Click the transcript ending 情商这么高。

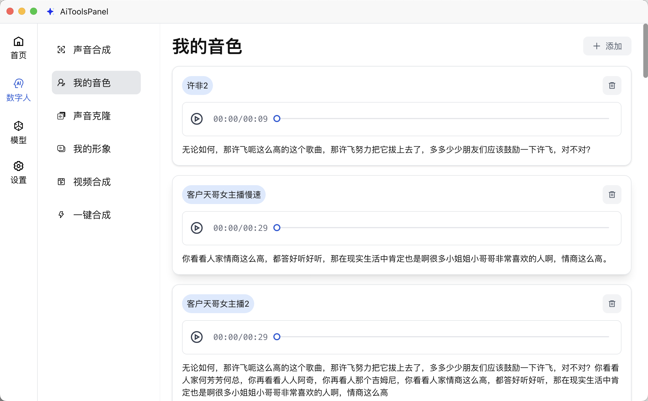pyautogui.click(x=396, y=259)
